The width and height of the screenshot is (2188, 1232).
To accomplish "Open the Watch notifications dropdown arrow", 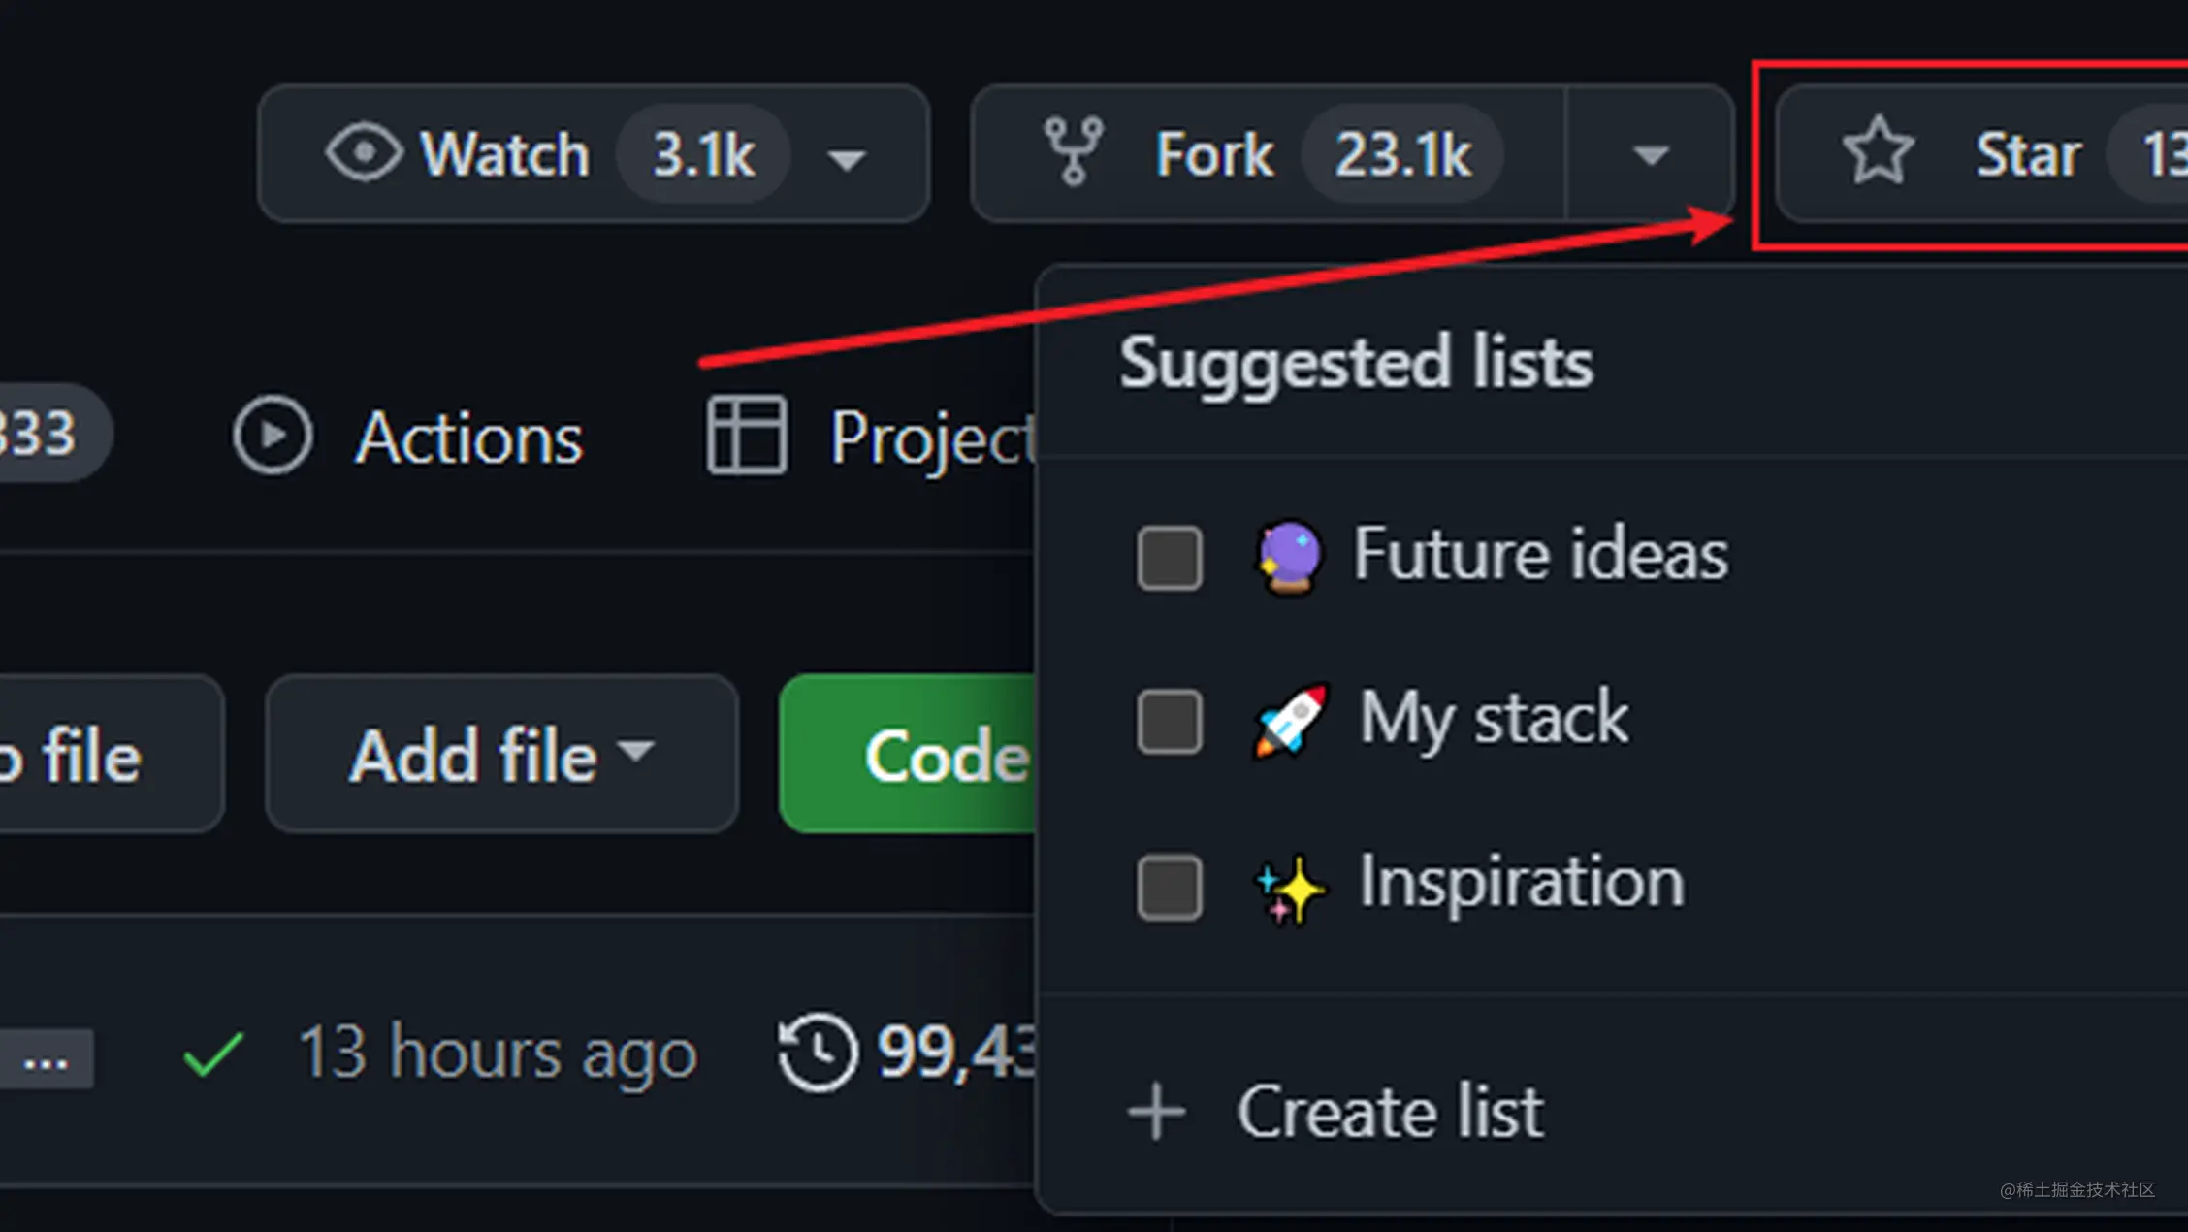I will point(847,158).
